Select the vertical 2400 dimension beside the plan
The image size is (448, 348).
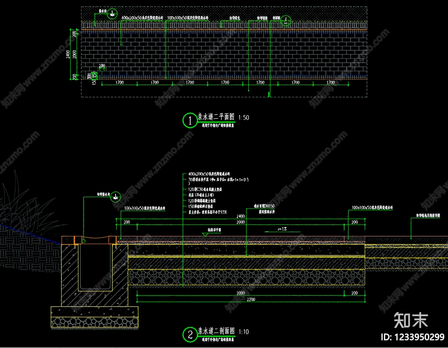[68, 54]
